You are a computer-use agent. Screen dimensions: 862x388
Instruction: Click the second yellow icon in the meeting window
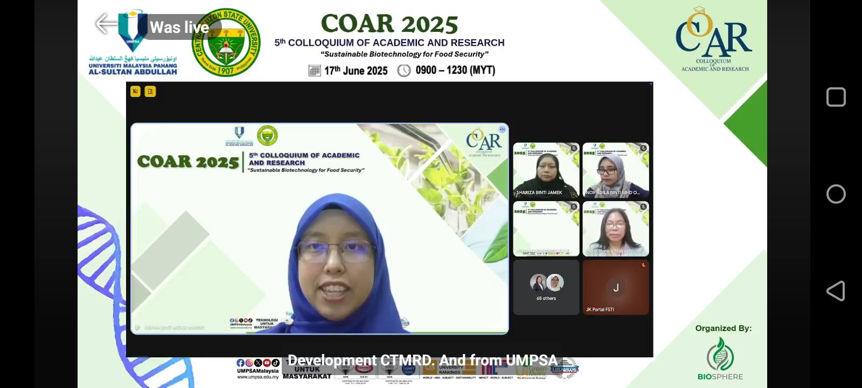[150, 92]
